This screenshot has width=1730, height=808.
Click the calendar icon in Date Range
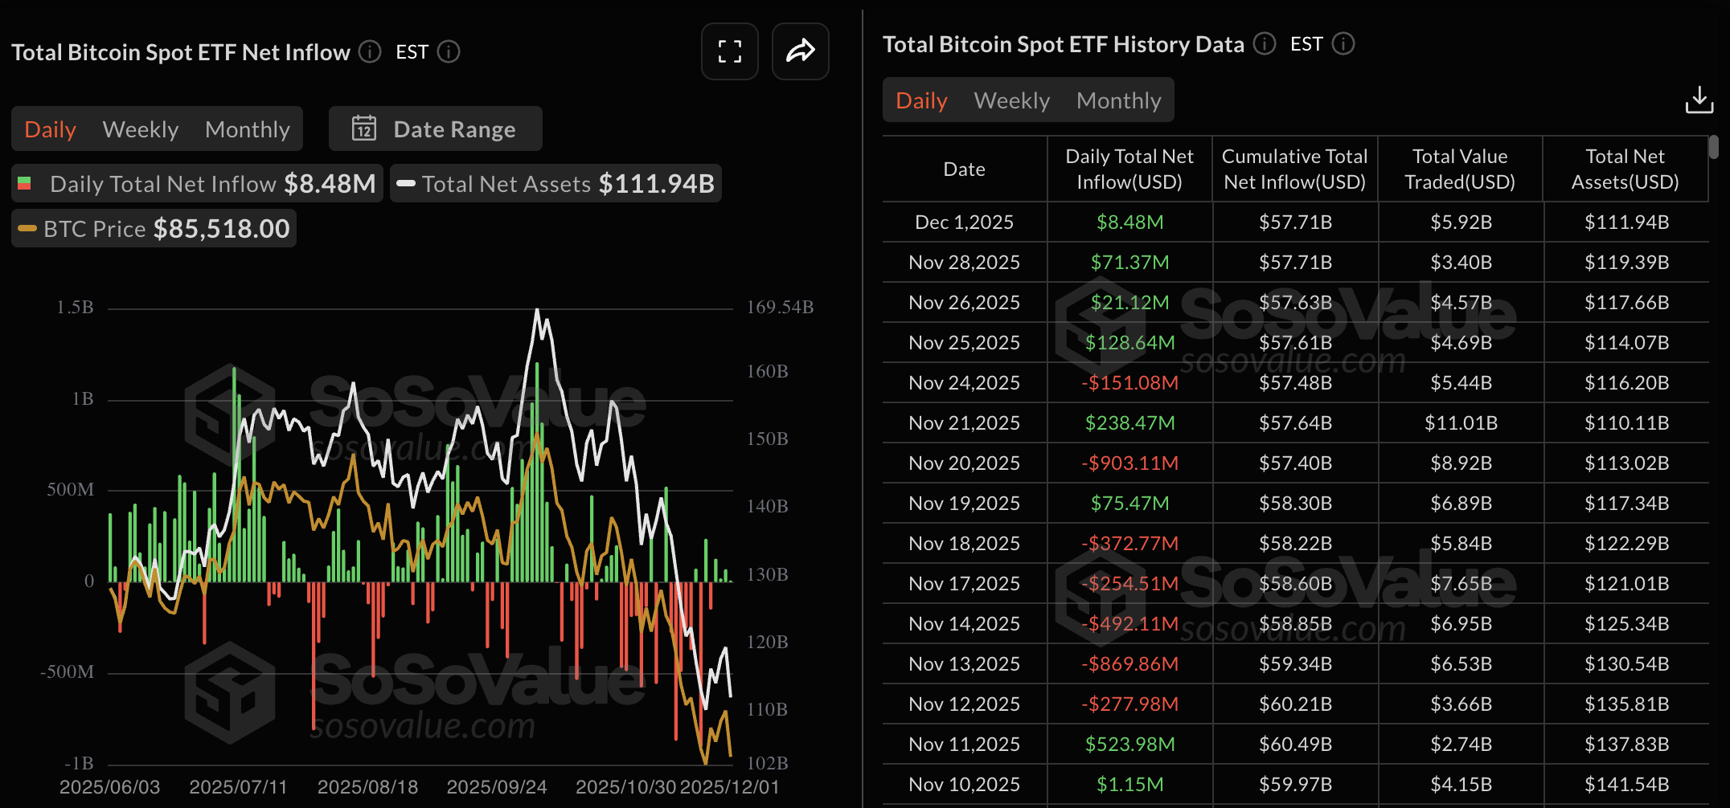tap(365, 129)
